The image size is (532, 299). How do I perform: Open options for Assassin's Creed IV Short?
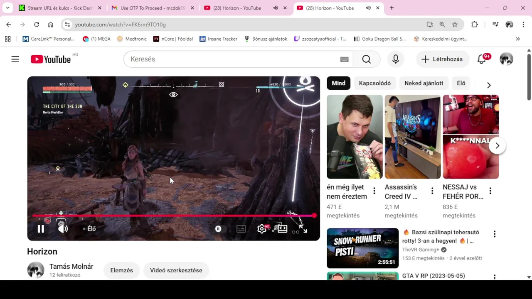point(432,191)
